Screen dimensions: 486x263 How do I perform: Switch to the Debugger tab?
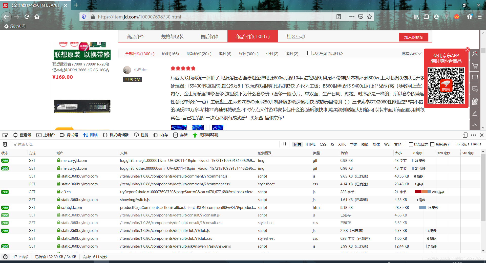click(x=69, y=135)
